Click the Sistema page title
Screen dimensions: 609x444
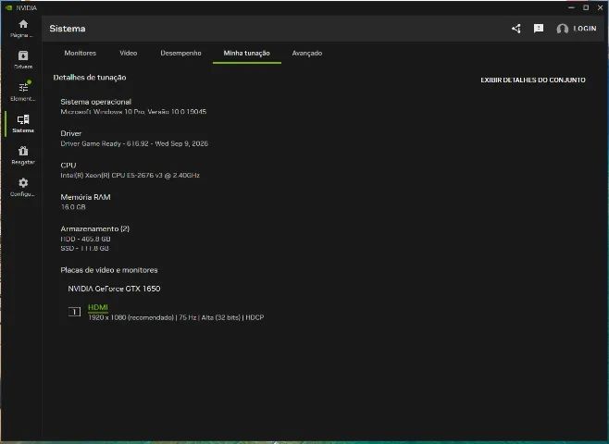[68, 29]
